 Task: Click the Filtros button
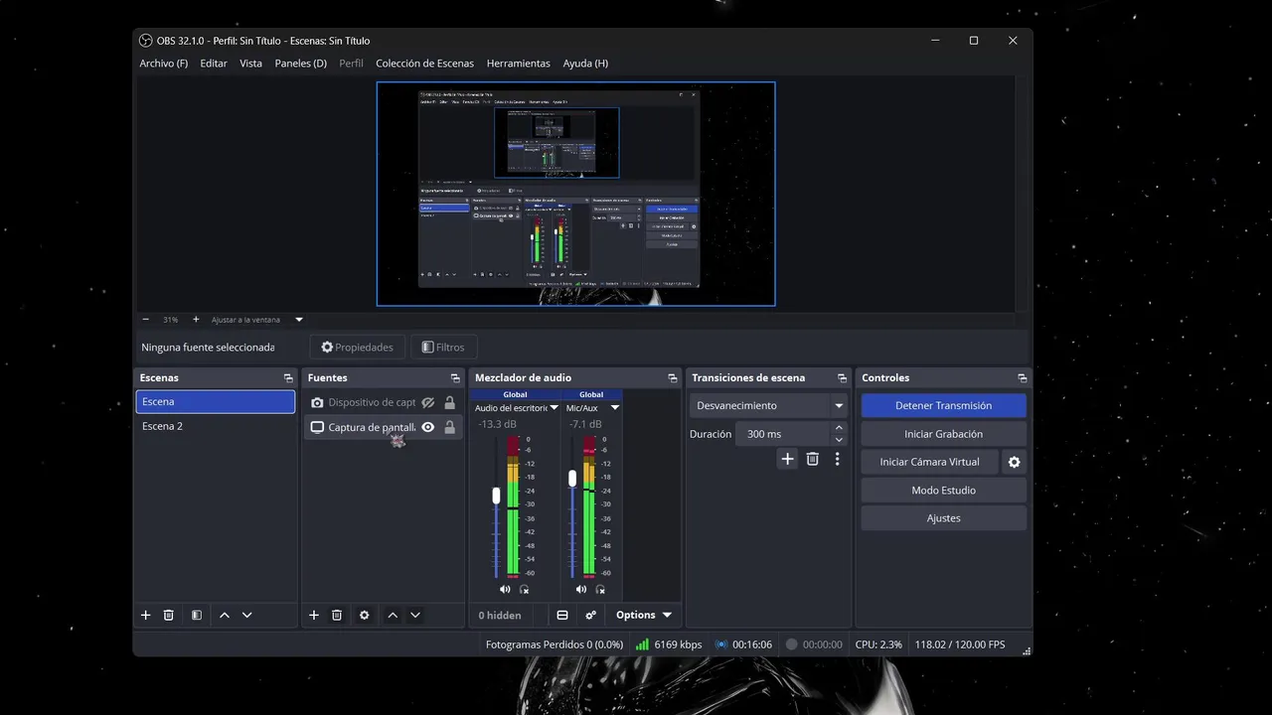pyautogui.click(x=443, y=348)
